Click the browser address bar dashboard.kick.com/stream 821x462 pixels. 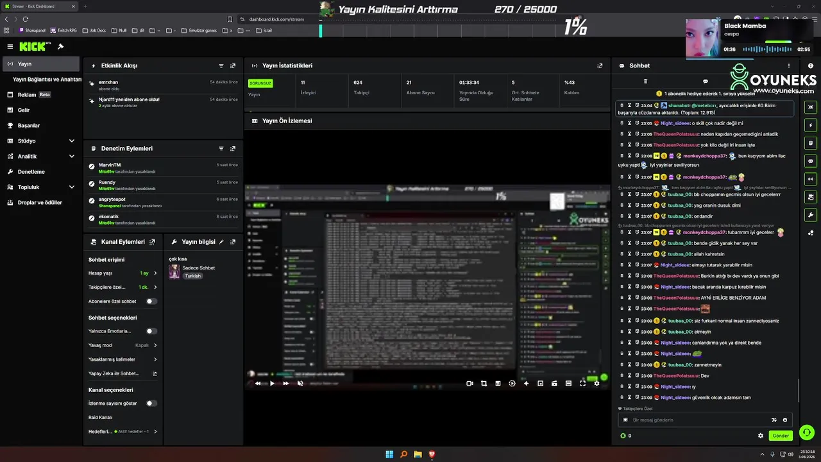[x=276, y=19]
